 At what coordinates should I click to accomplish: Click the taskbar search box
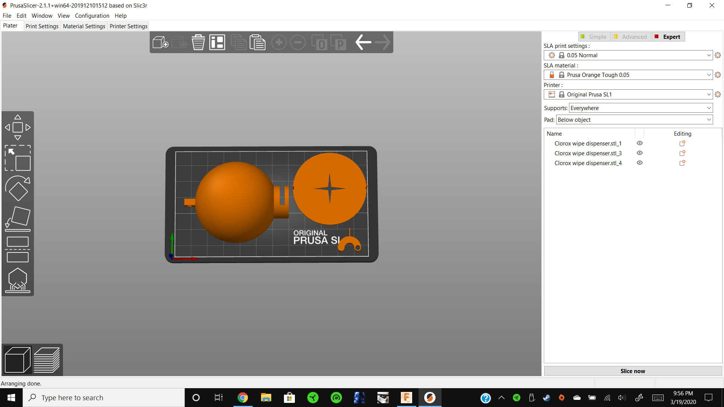[x=104, y=398]
